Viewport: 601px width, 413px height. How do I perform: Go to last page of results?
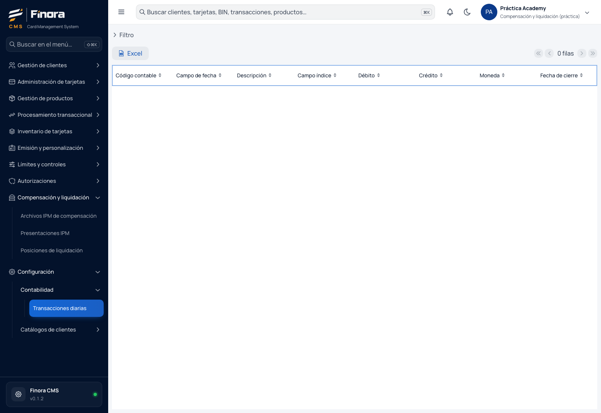coord(593,53)
